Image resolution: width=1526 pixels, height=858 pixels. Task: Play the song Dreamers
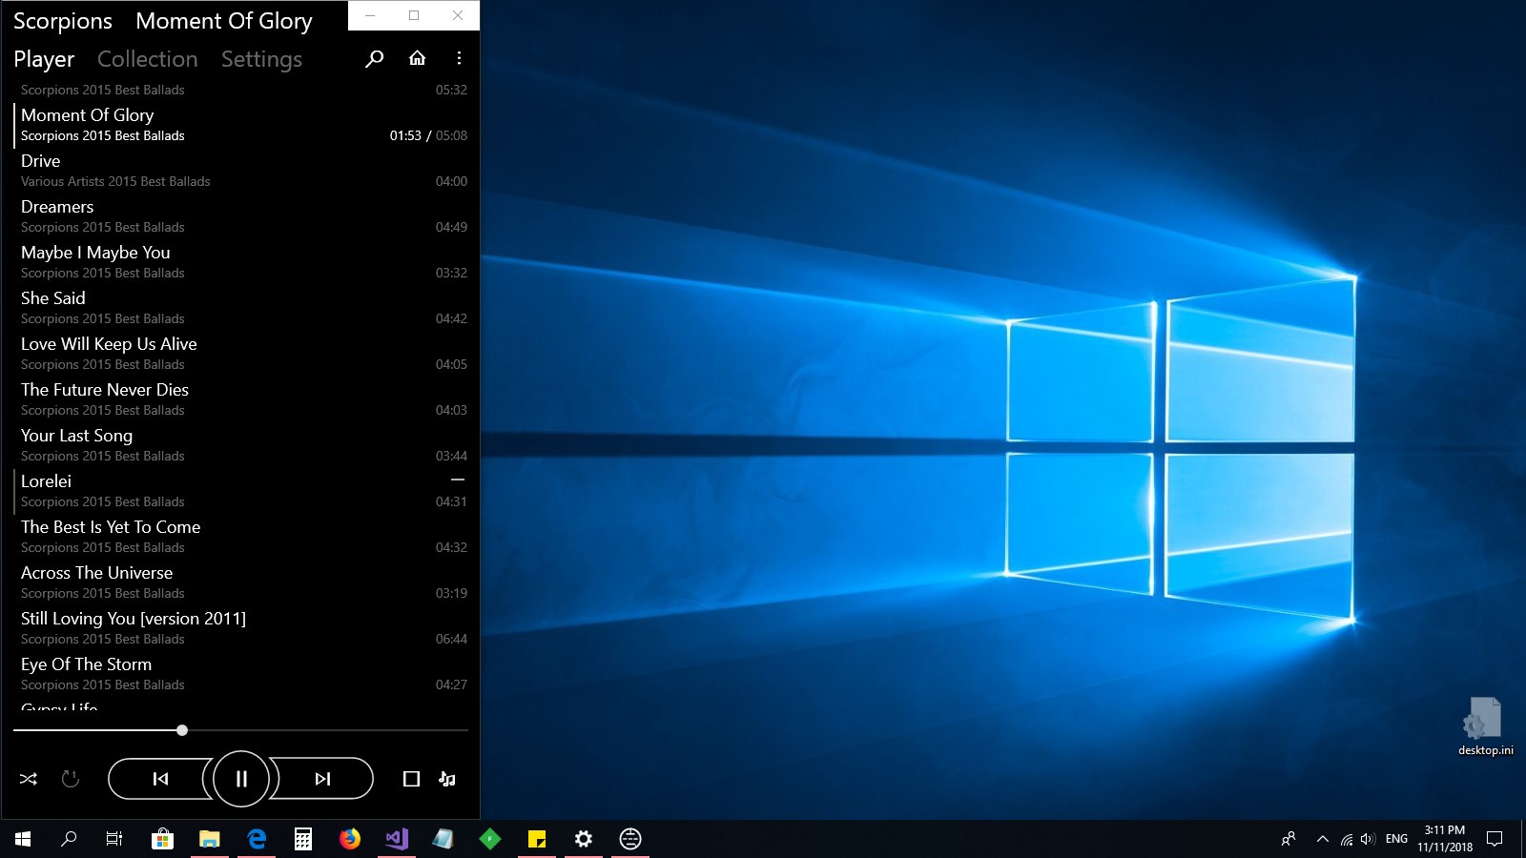pos(57,207)
